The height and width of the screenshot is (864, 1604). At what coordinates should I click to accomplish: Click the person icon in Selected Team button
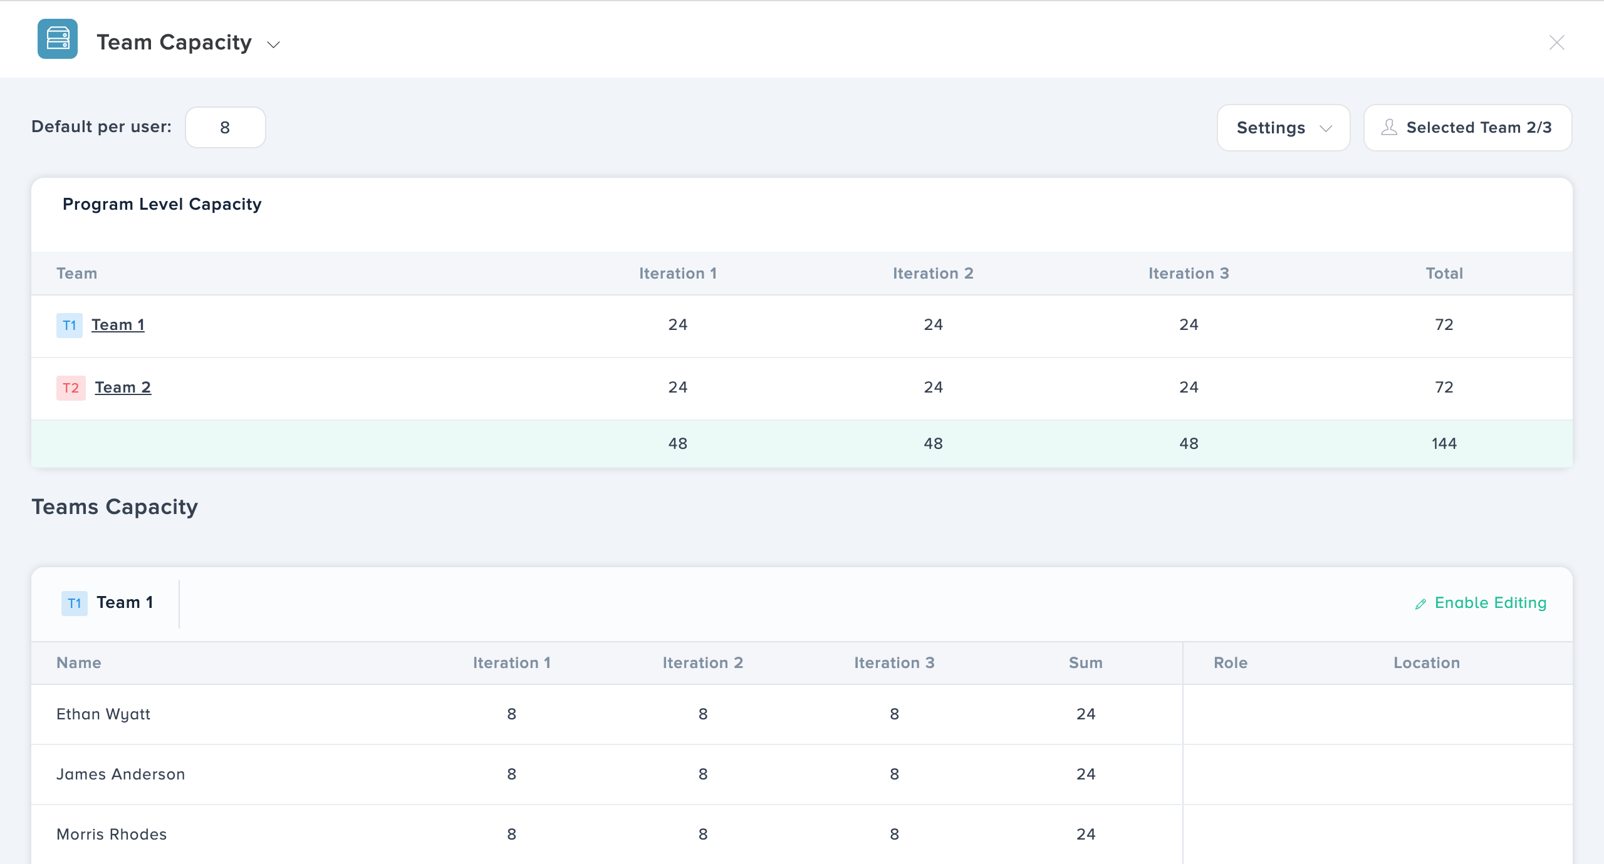pyautogui.click(x=1390, y=127)
